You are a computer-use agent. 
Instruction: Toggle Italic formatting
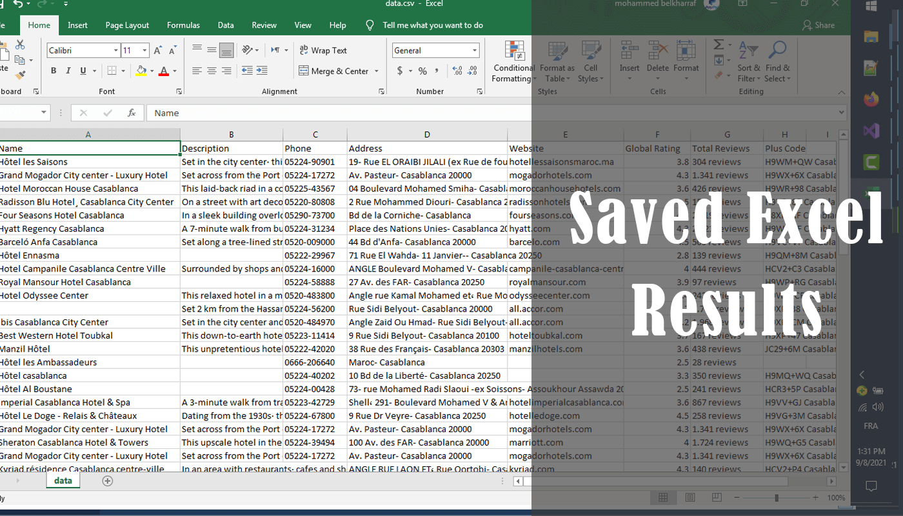tap(68, 71)
